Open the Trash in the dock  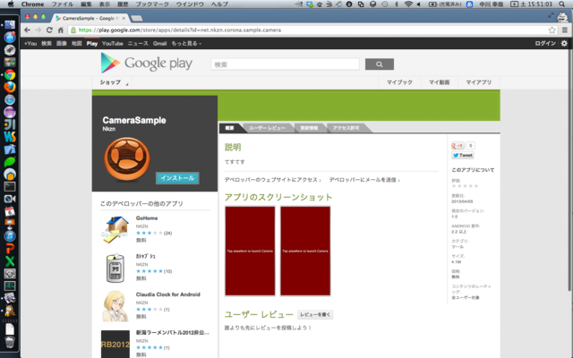pos(10,342)
